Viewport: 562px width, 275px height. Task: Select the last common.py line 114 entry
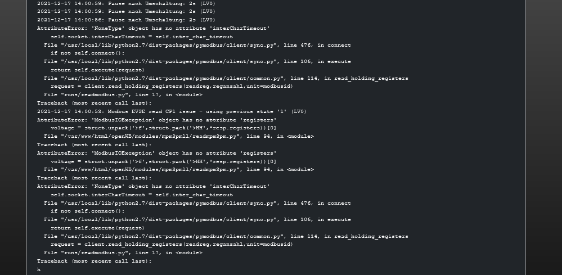click(226, 236)
